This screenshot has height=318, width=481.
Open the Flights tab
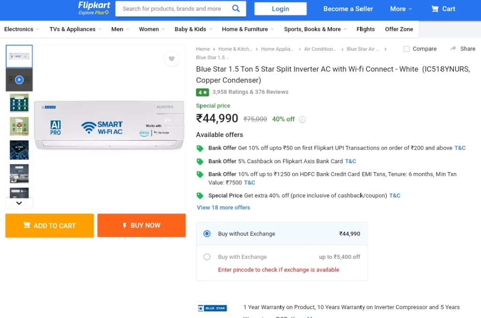click(x=365, y=29)
